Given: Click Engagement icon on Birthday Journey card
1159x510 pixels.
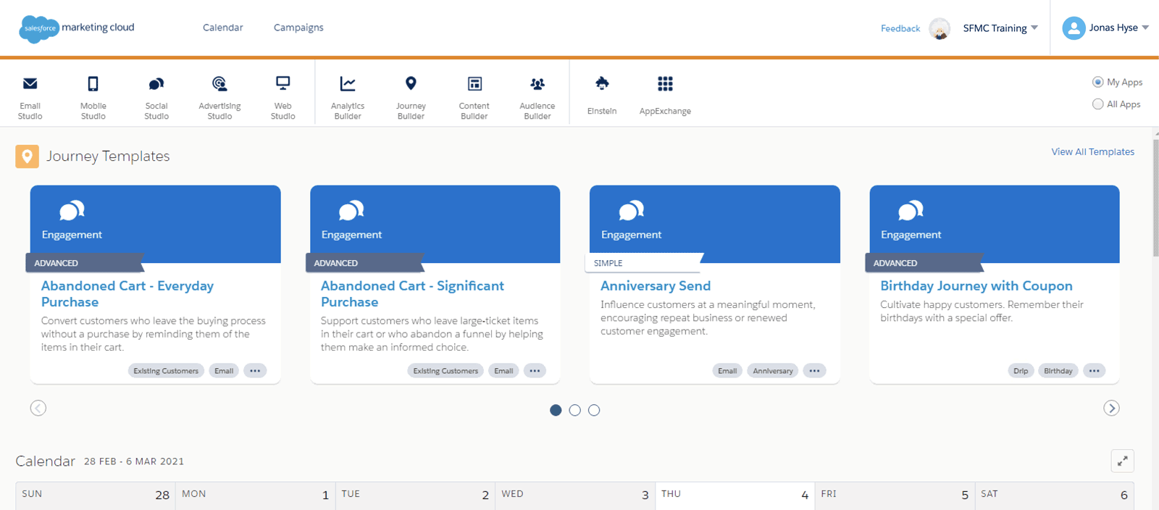Looking at the screenshot, I should 911,211.
